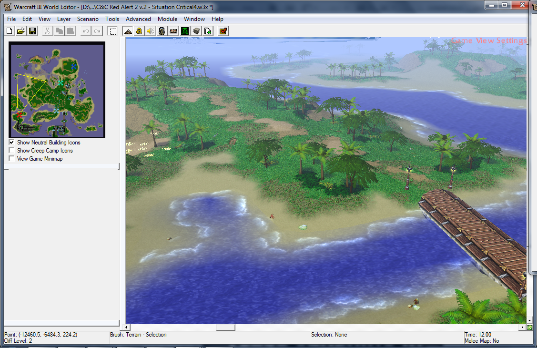Open the Object Editor helmet icon
This screenshot has width=537, height=348.
pyautogui.click(x=162, y=31)
